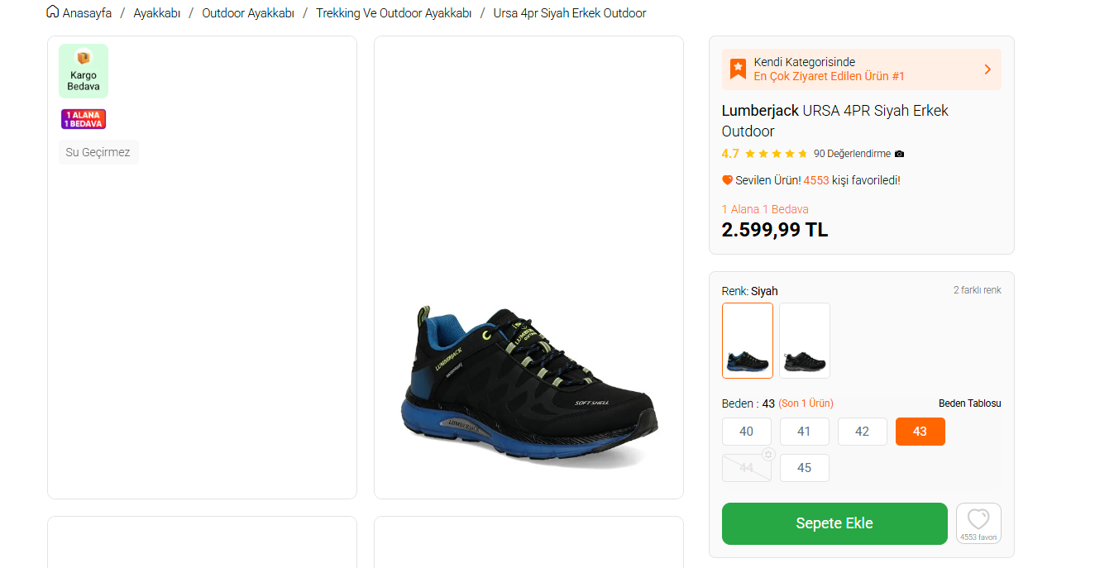
Task: Click the orange heart Sevilen Ürün icon
Action: [728, 180]
